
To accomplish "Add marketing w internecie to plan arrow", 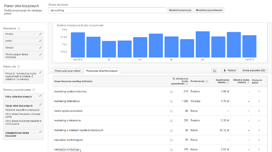I will pos(259,121).
